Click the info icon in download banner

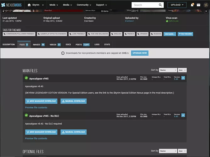(x=63, y=53)
